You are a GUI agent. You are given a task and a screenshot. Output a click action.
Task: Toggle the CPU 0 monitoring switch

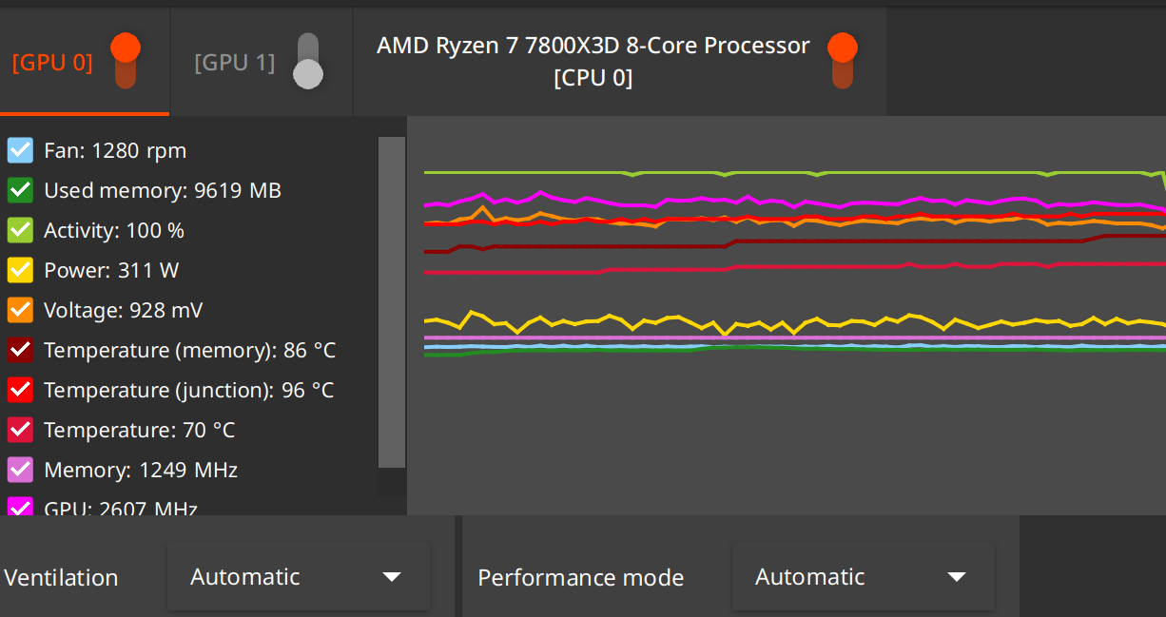(842, 61)
